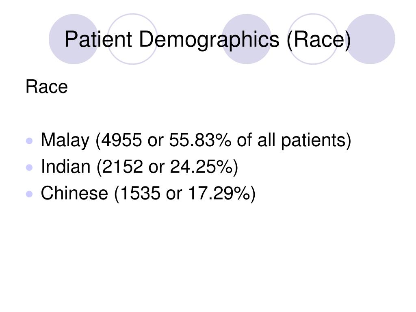Image resolution: width=416 pixels, height=312 pixels.
Task: Click the number '4955' in the Malay line
Action: pyautogui.click(x=122, y=140)
